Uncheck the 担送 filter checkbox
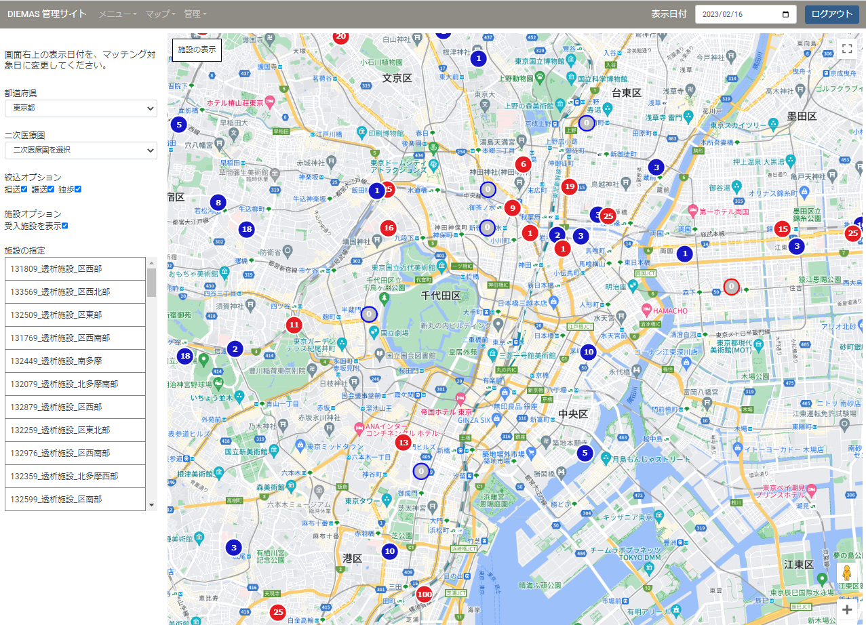The width and height of the screenshot is (866, 625). (24, 189)
